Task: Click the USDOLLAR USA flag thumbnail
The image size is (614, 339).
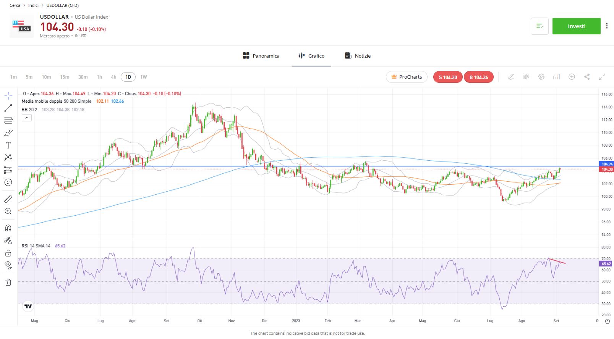Action: (x=21, y=26)
